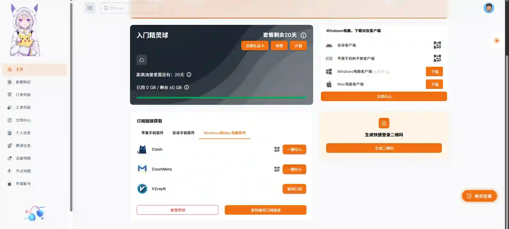Click the Apple logo beside Mac电脑客户端
The width and height of the screenshot is (509, 229).
(329, 84)
